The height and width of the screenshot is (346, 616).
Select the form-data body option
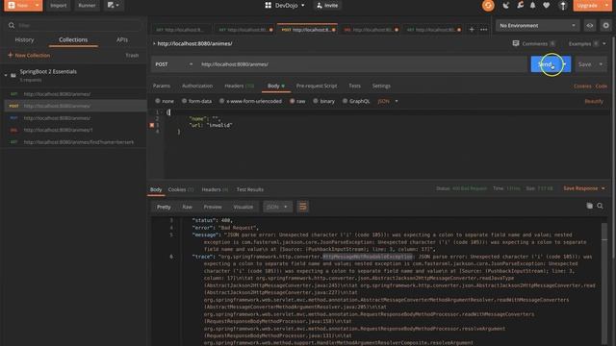(184, 101)
